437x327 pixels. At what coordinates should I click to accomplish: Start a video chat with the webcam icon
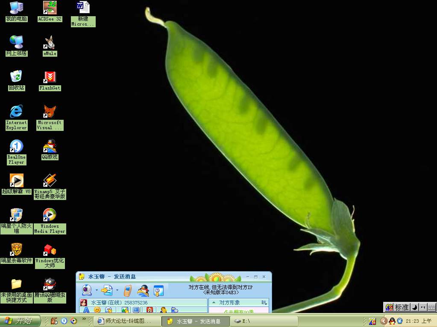(87, 291)
